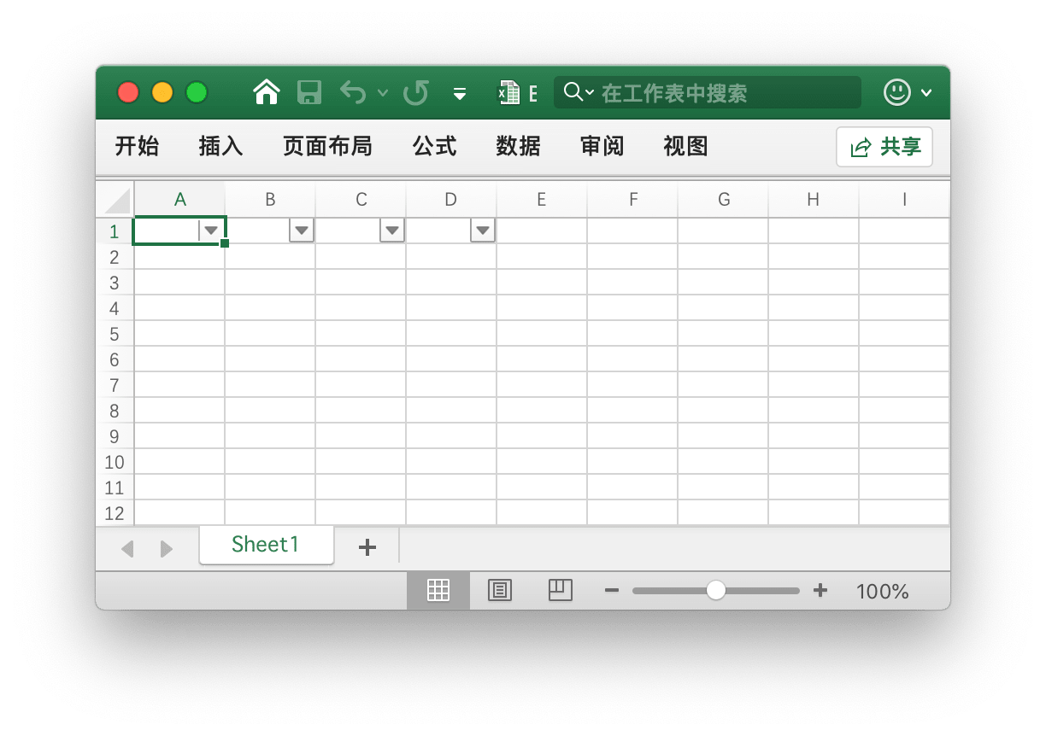This screenshot has width=1046, height=736.
Task: Switch to the 数据 ribbon tab
Action: [517, 146]
